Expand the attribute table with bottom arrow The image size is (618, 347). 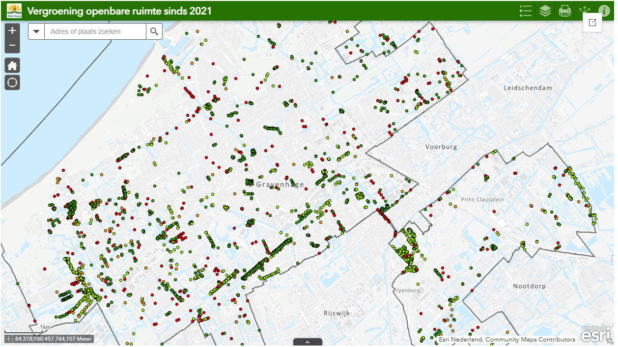309,343
